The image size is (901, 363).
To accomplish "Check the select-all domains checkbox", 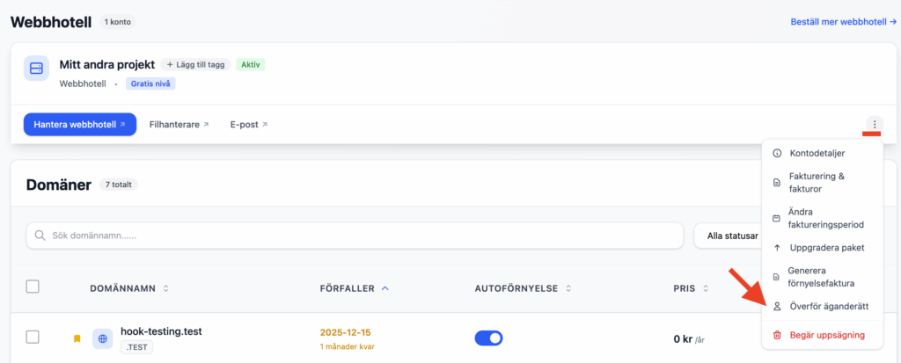I will pyautogui.click(x=33, y=287).
